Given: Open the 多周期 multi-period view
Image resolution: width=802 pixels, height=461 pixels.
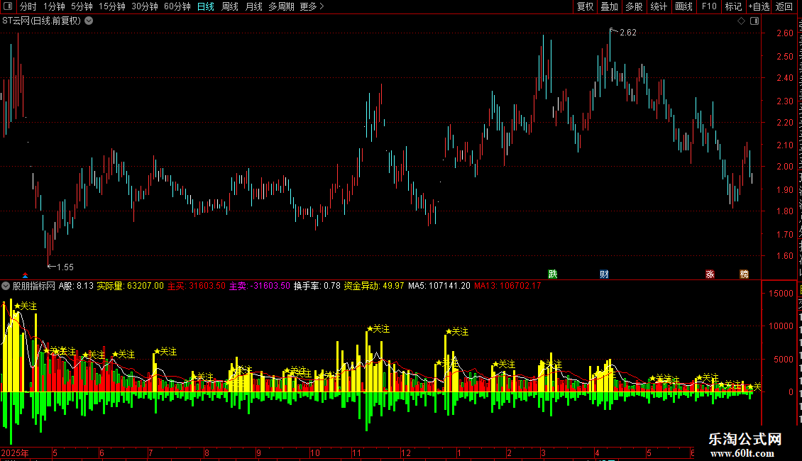Looking at the screenshot, I should click(x=281, y=6).
